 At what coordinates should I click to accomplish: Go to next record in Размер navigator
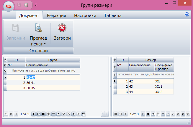[x=143, y=114]
